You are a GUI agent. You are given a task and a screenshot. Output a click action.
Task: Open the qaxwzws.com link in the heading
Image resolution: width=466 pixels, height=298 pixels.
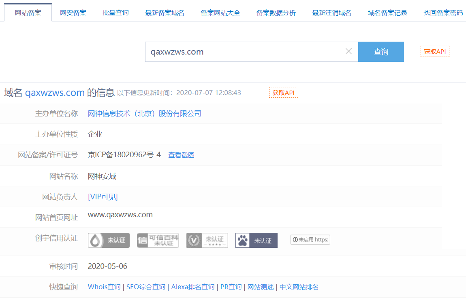pos(55,93)
